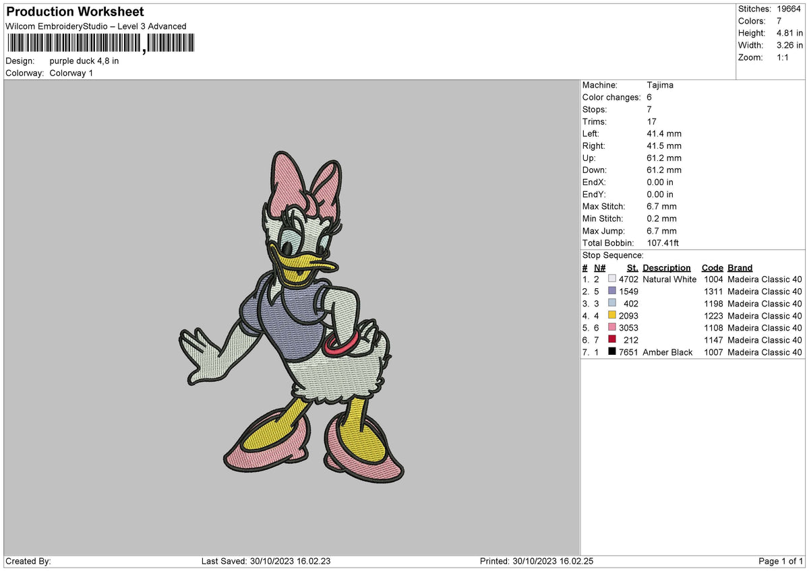Click the Total Bobbin value 107.41ft
Screen dimensions: 809x571
coord(663,242)
